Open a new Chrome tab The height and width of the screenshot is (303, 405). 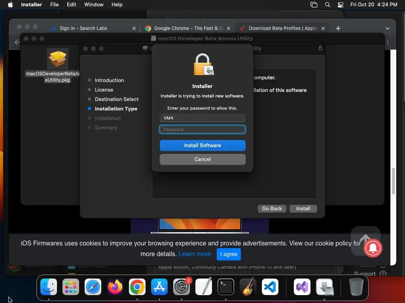[338, 28]
